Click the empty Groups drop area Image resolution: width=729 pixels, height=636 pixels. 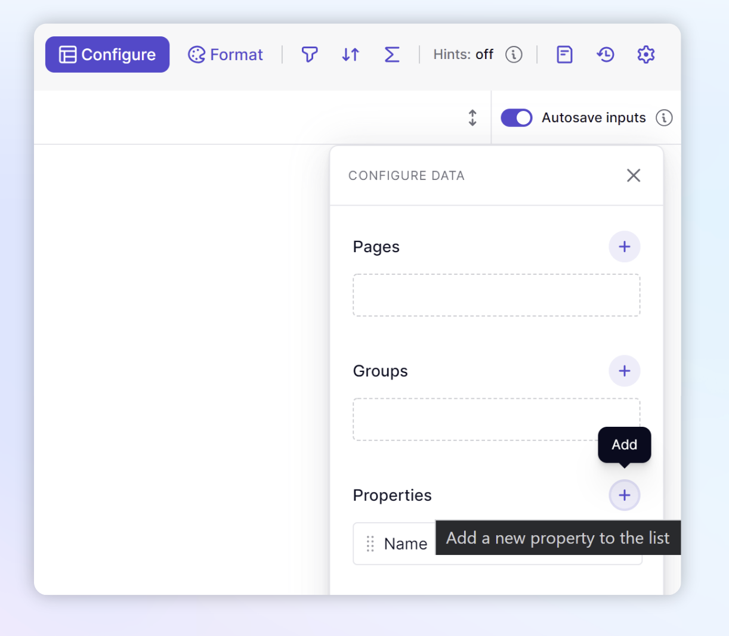coord(496,419)
